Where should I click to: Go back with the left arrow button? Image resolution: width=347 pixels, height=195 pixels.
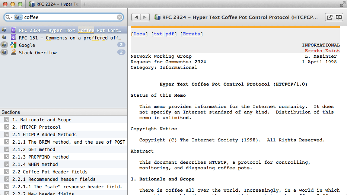point(136,17)
